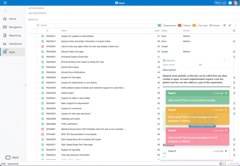This screenshot has width=240, height=166.
Task: Click hierarchy icon on RQ043611 row
Action: point(234,36)
